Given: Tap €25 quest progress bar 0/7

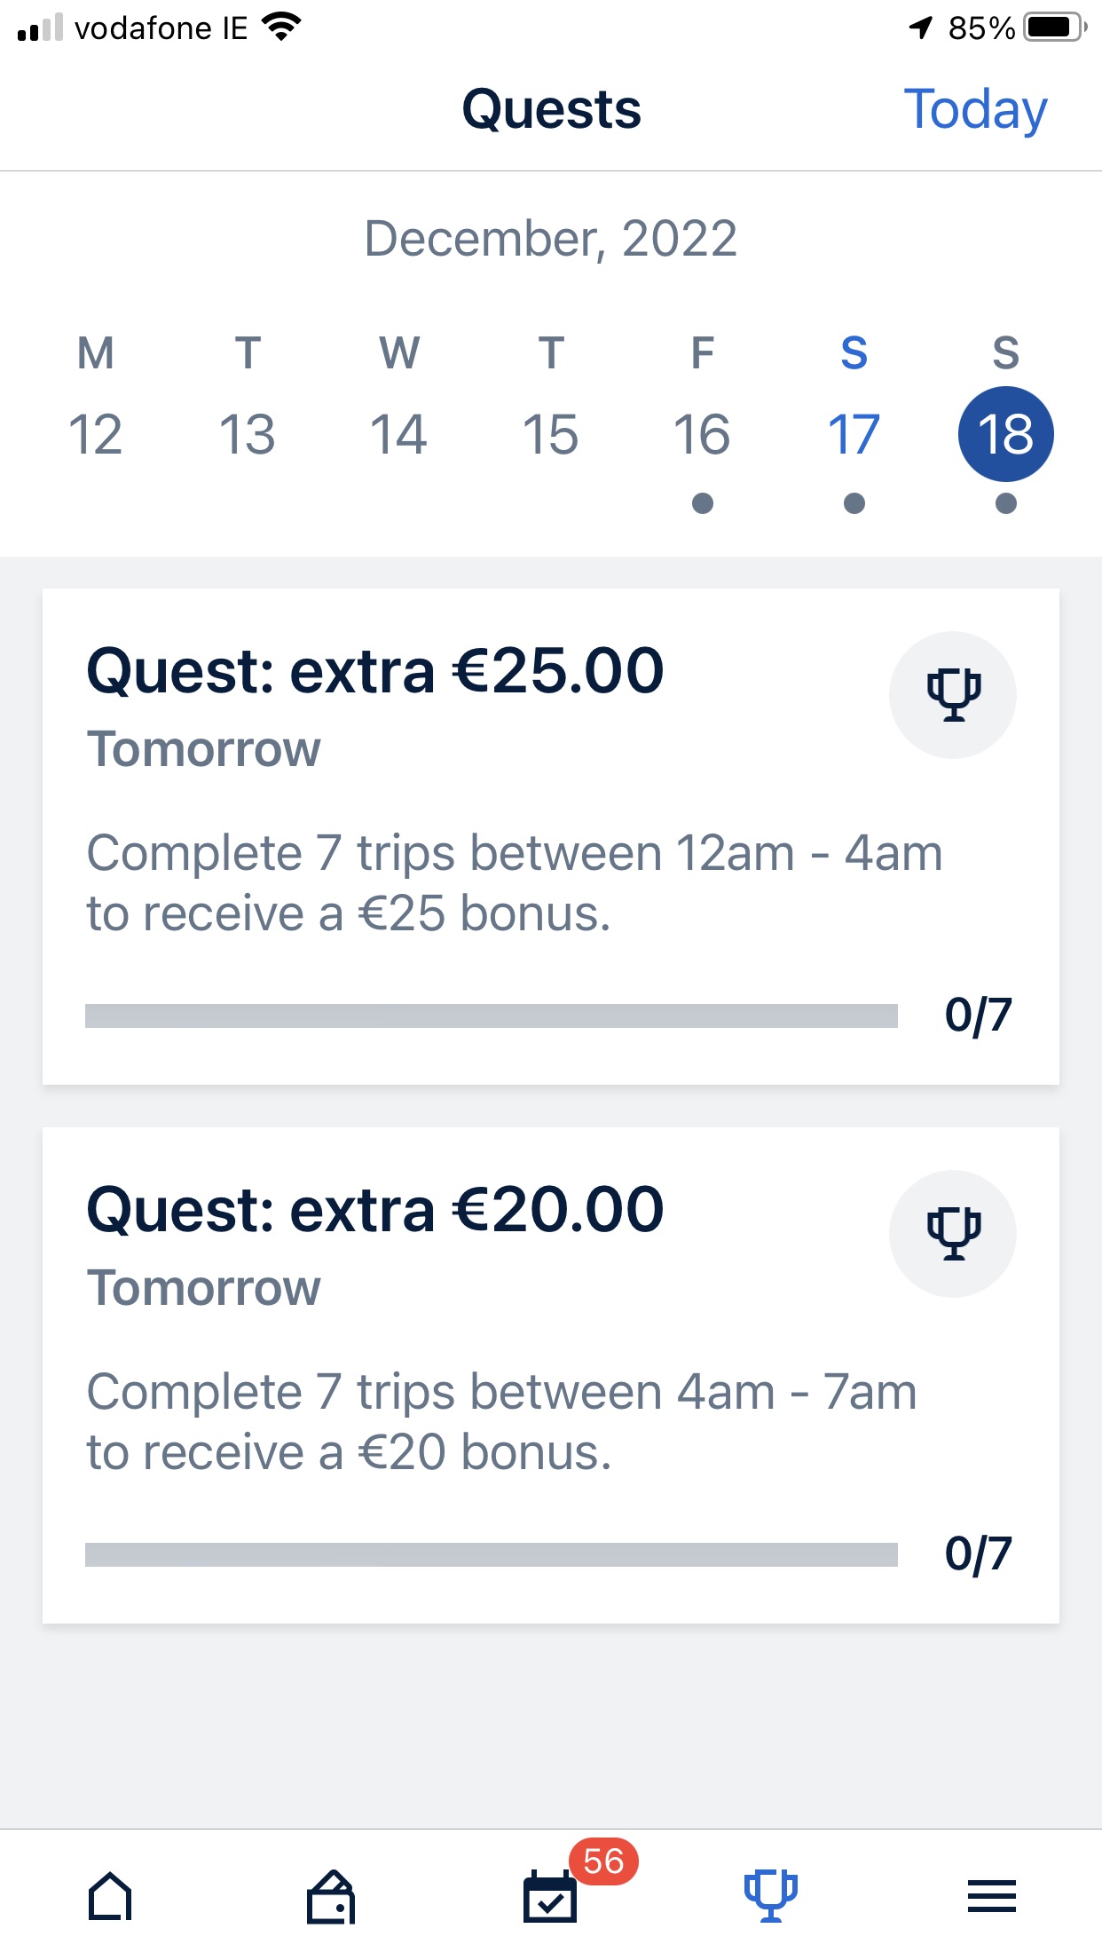Looking at the screenshot, I should [491, 1016].
